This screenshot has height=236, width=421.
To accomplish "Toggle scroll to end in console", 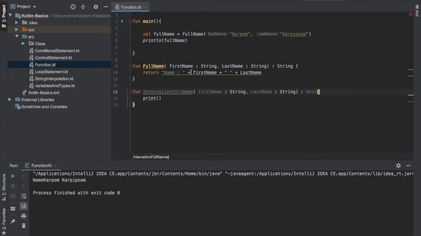I will coord(24,206).
